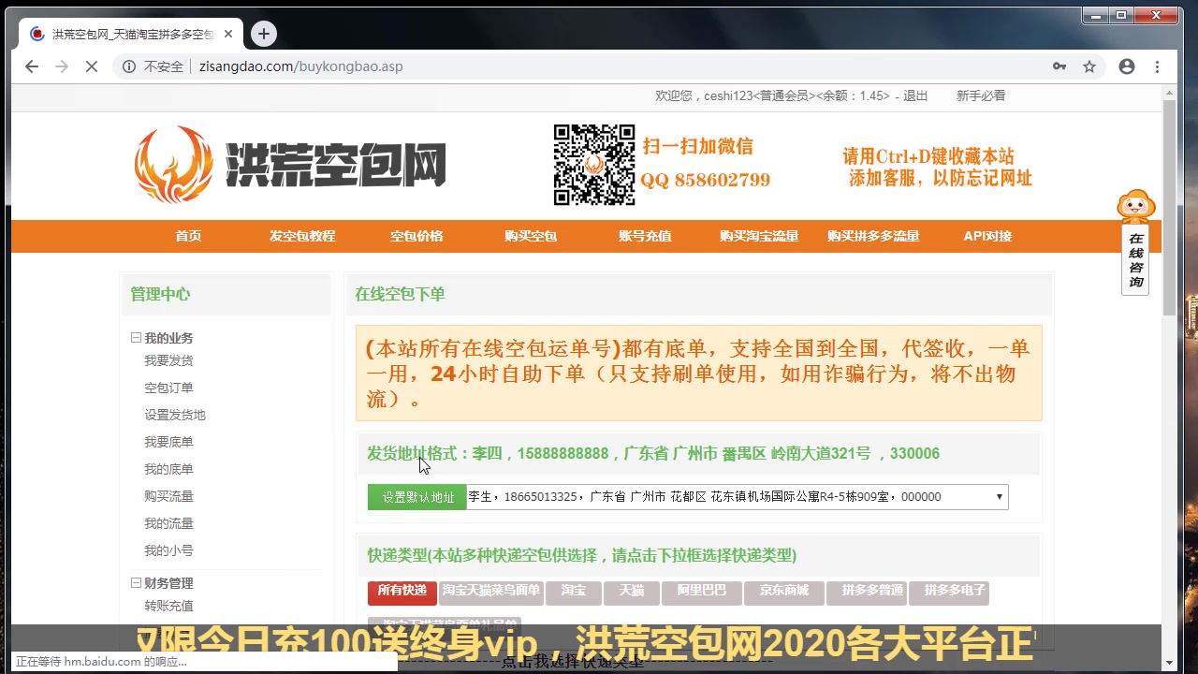Click the page vertical scrollbar thumb
This screenshot has width=1198, height=674.
coord(1168,208)
